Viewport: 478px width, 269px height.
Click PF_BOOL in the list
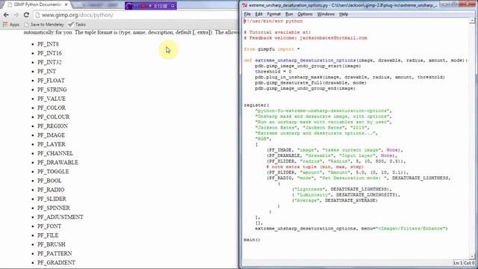tap(49, 181)
